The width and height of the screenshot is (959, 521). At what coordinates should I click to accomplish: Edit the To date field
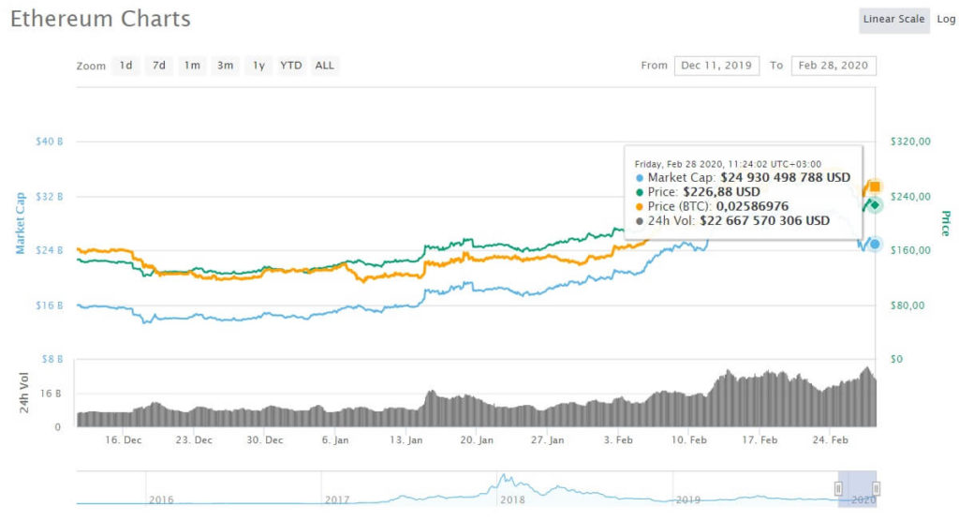[x=834, y=66]
